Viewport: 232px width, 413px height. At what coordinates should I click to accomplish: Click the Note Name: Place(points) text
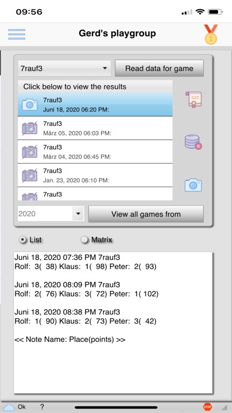click(x=70, y=340)
